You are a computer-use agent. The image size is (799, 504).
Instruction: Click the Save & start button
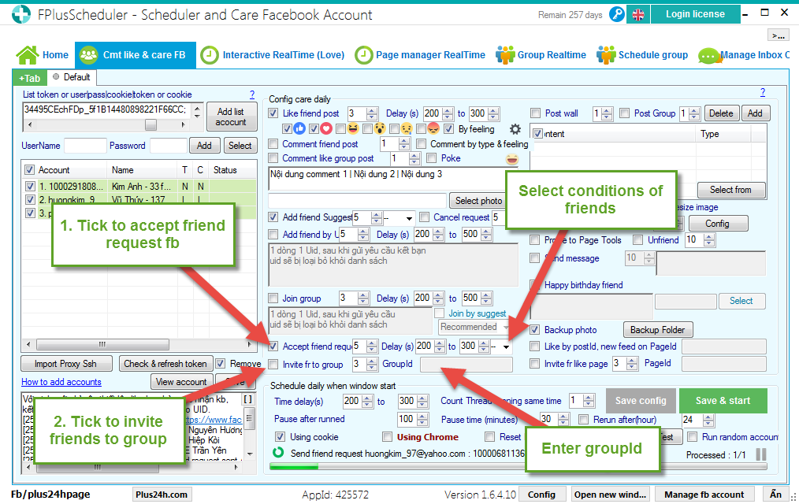(x=723, y=400)
